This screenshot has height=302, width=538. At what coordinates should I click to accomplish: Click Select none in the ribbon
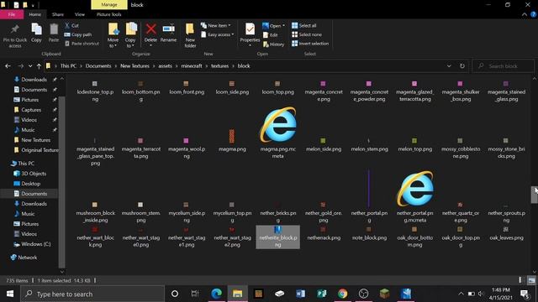[x=307, y=34]
